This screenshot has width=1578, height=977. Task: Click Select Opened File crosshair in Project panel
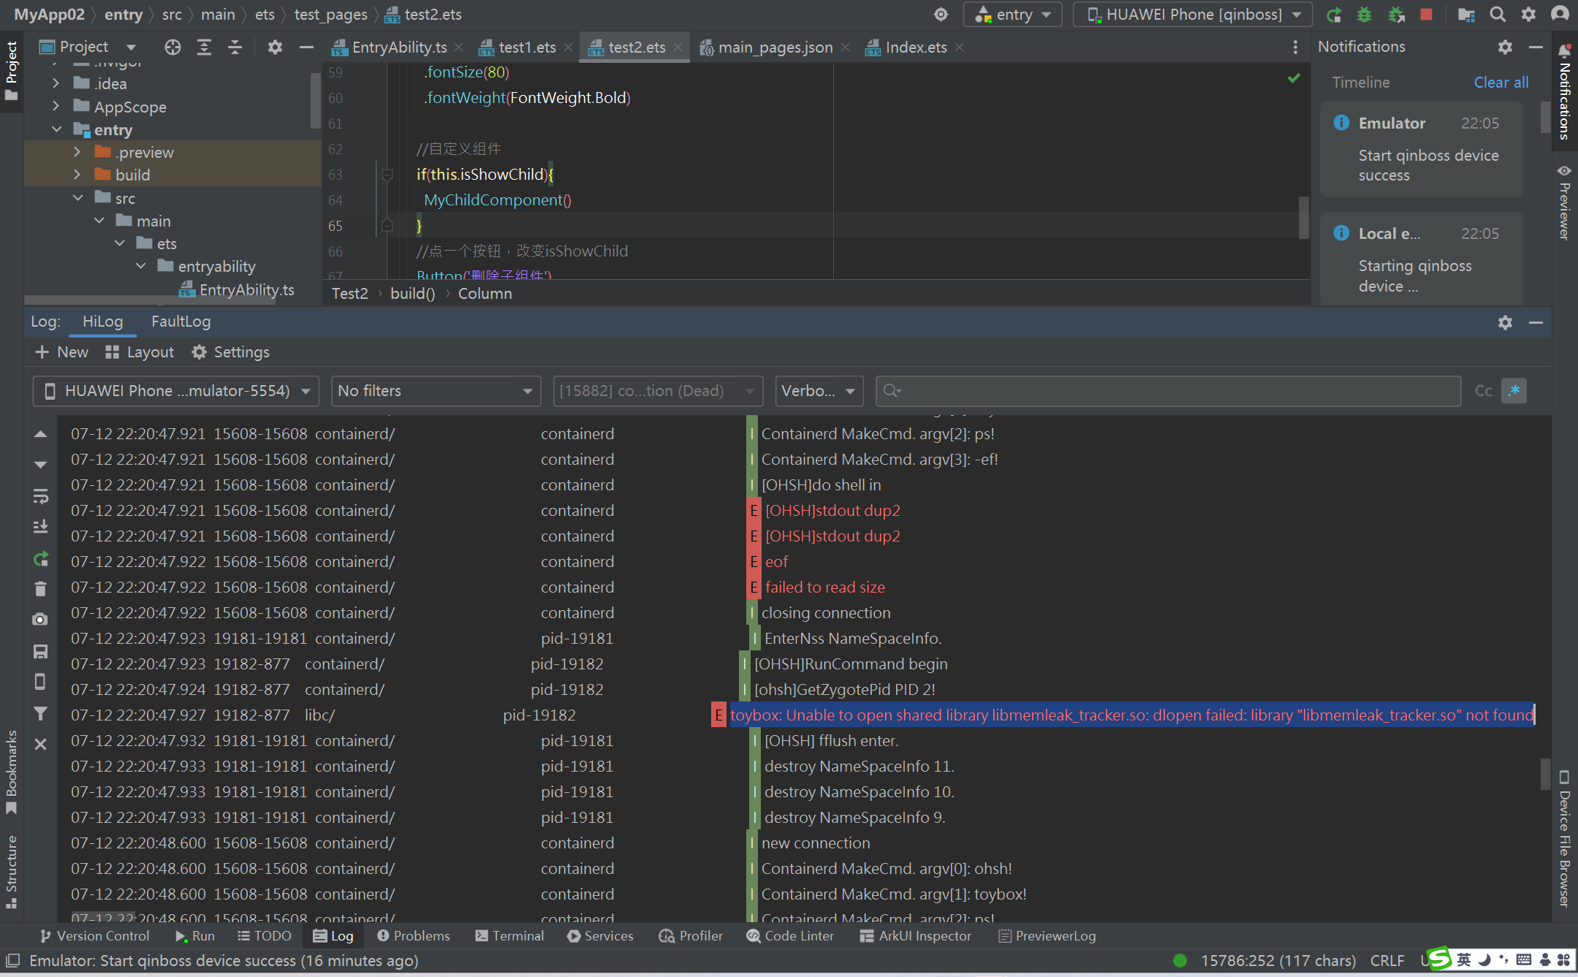click(172, 47)
